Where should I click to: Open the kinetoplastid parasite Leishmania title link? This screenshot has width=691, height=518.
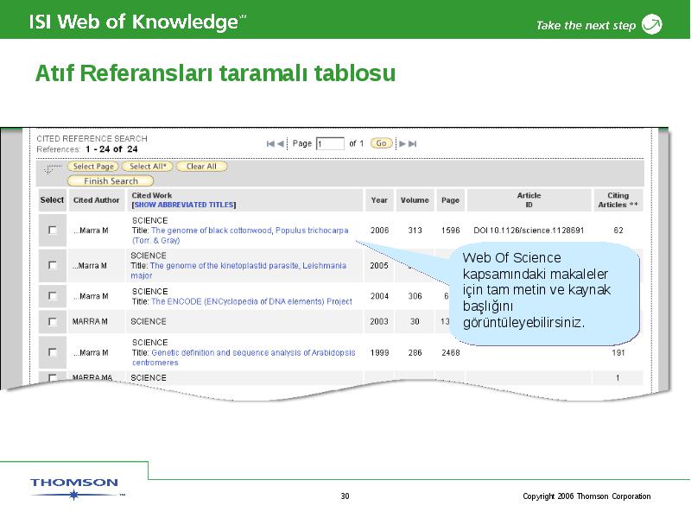[238, 270]
